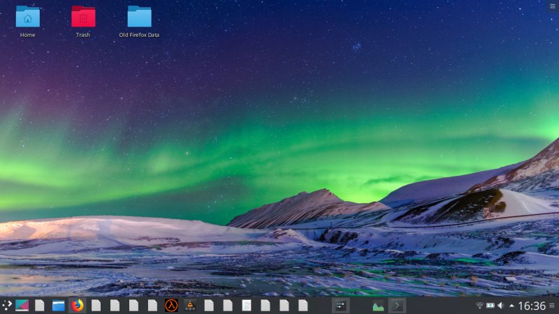Launch the orange traffic cone icon in the panel
559x314 pixels.
pyautogui.click(x=190, y=306)
